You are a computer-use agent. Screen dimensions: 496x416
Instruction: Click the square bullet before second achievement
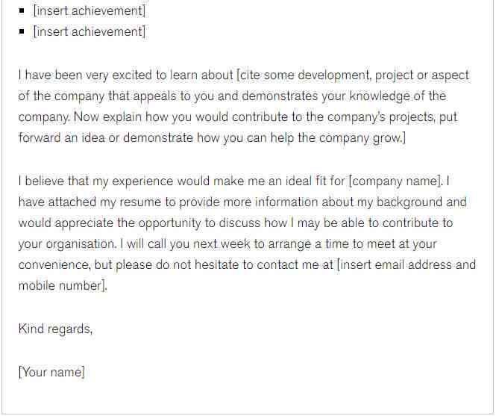(x=22, y=31)
